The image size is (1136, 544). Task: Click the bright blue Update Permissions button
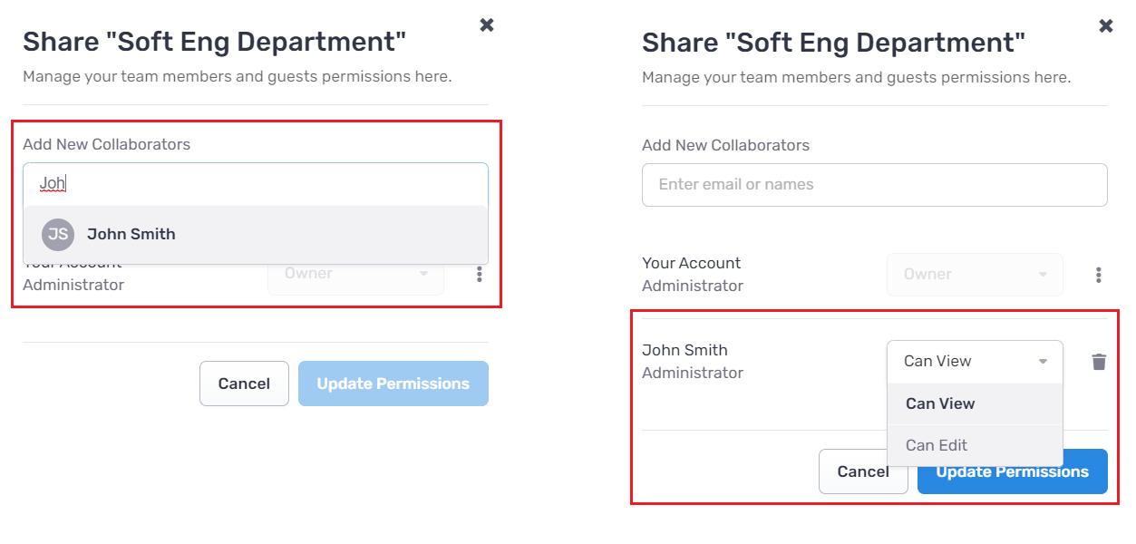pos(1013,471)
